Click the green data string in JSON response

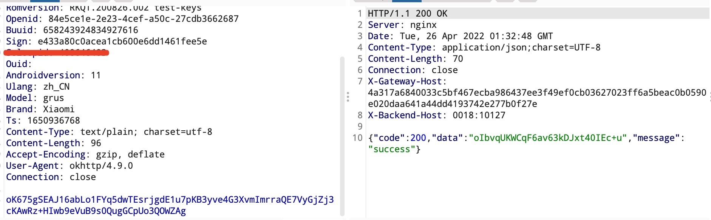[547, 138]
